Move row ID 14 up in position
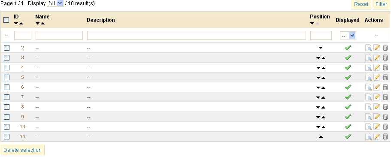This screenshot has width=391, height=157. click(x=321, y=136)
